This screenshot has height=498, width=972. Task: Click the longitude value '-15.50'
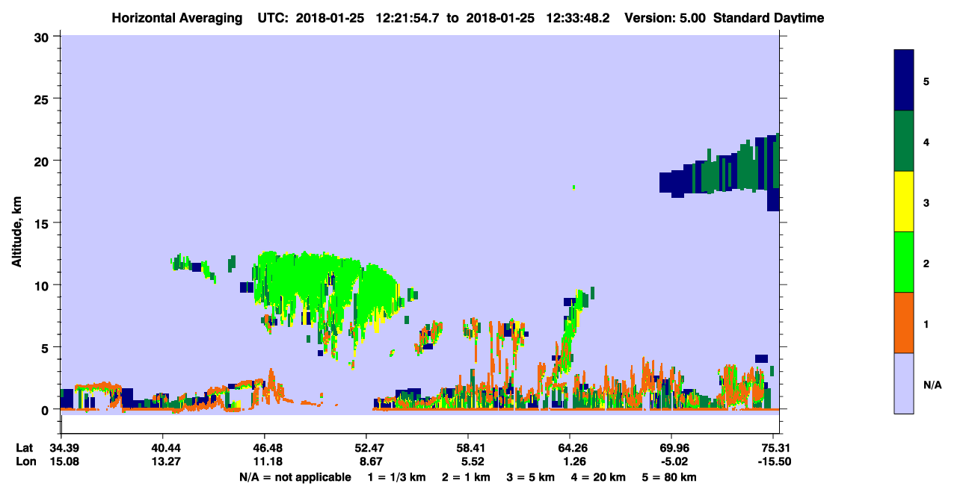pyautogui.click(x=773, y=461)
